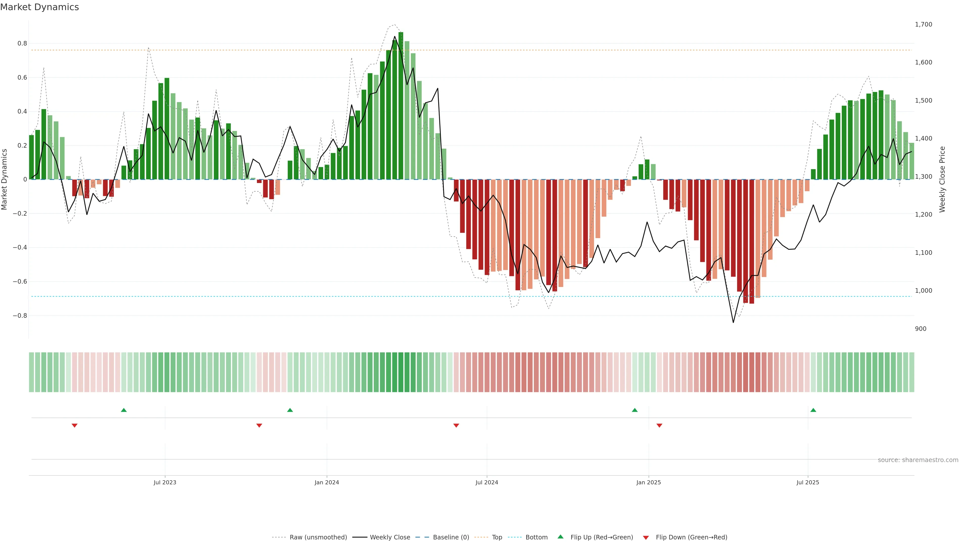971x546 pixels.
Task: Click the Jul 2024 x-axis label
Action: [487, 482]
